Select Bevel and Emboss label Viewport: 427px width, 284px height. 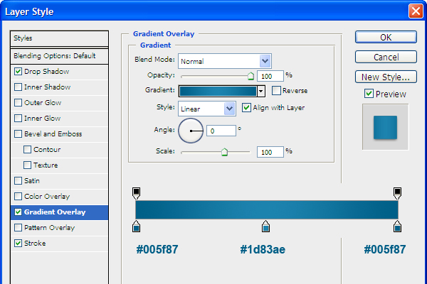pos(53,134)
